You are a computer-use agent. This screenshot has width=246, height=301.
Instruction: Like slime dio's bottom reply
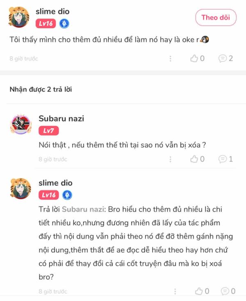(x=202, y=291)
